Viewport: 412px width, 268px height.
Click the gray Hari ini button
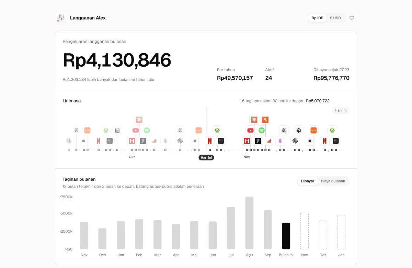(x=341, y=110)
